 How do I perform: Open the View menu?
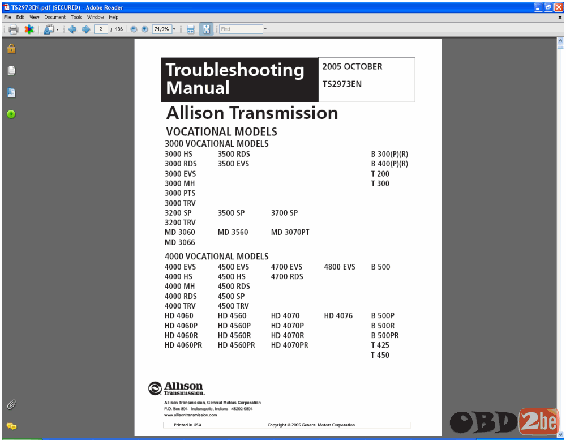pos(35,17)
